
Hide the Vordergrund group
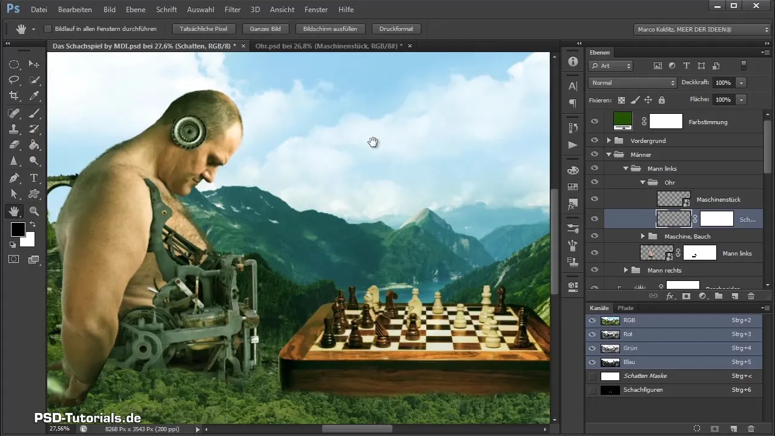(x=594, y=140)
